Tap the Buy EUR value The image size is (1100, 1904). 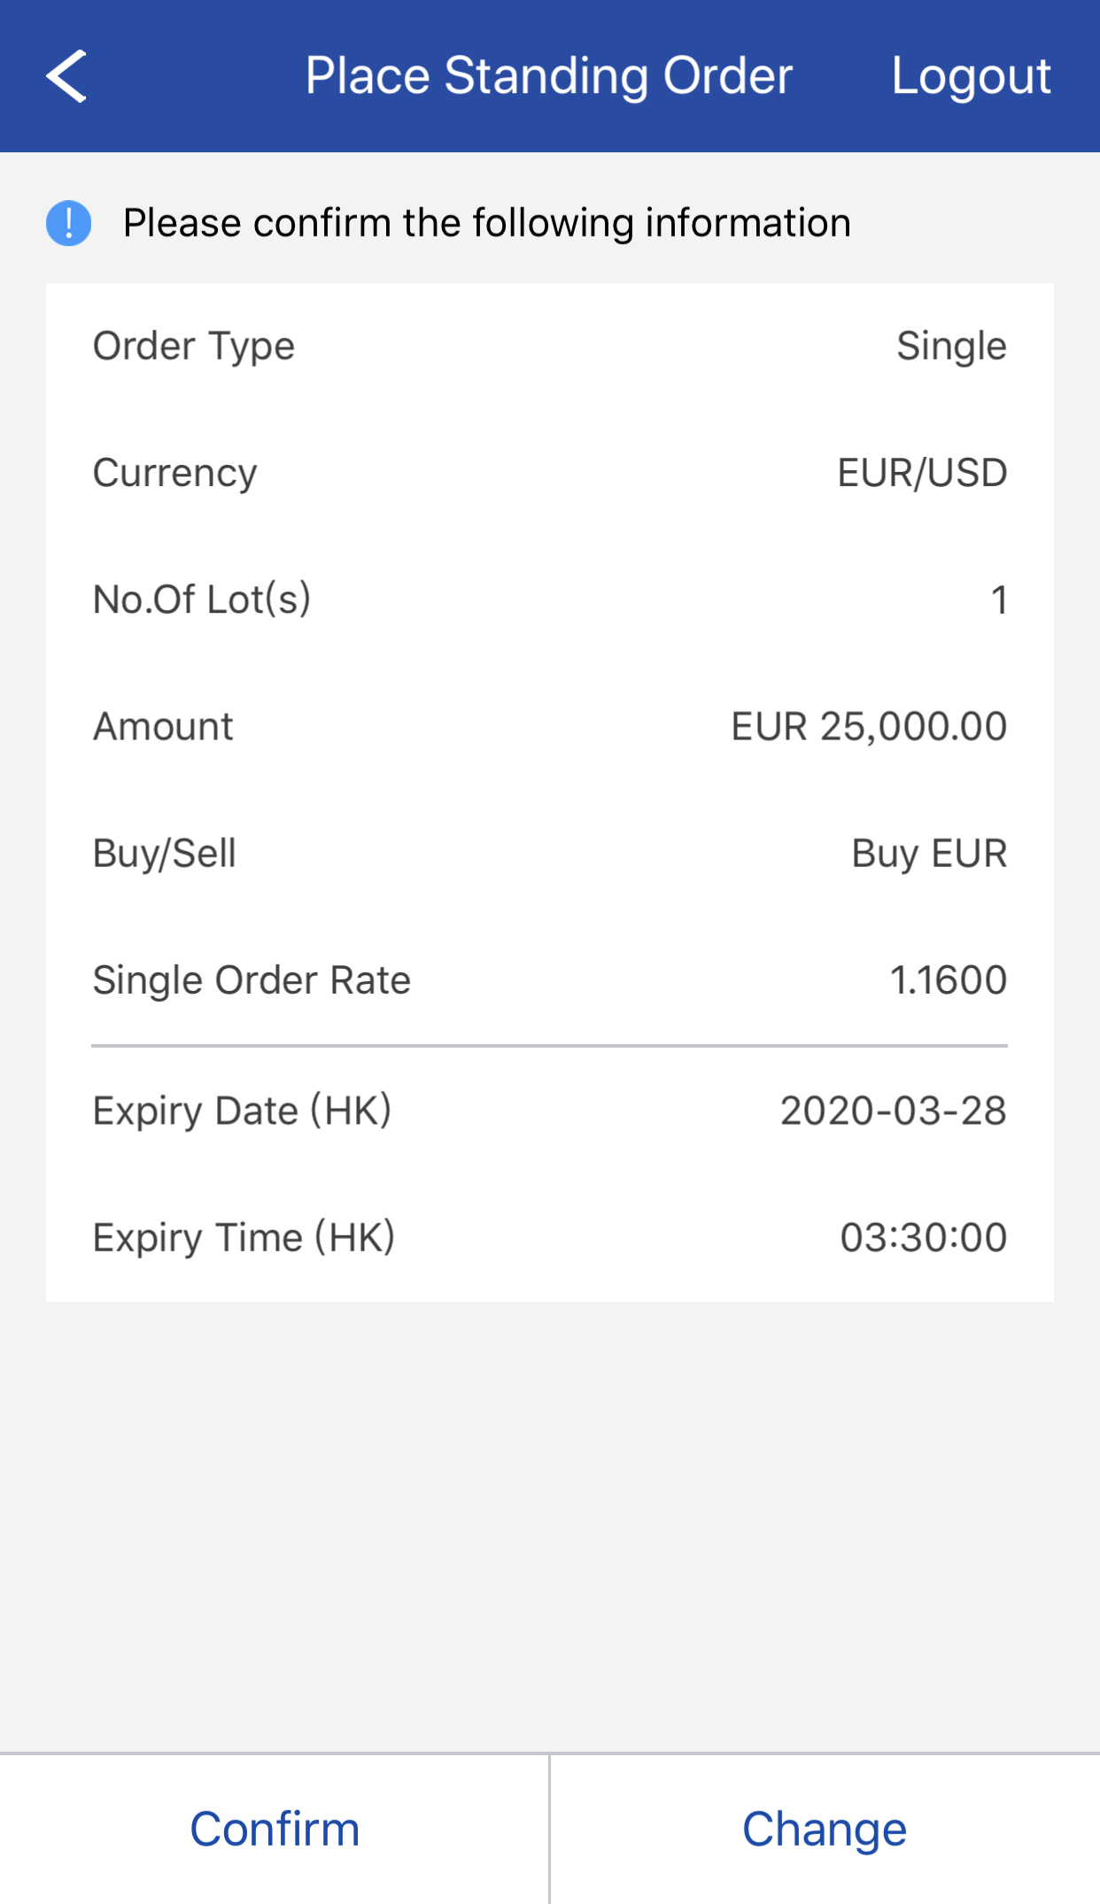click(x=929, y=854)
